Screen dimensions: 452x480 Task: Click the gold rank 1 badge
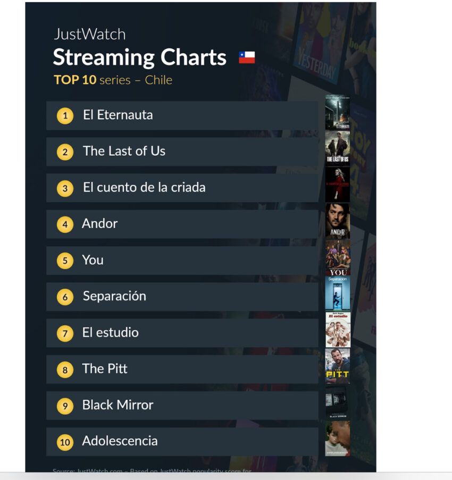65,116
